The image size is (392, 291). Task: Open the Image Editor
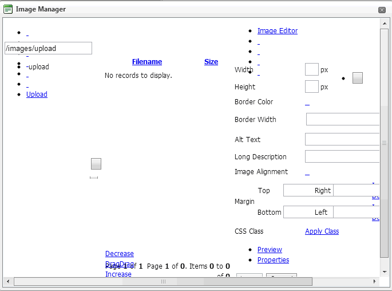[278, 31]
